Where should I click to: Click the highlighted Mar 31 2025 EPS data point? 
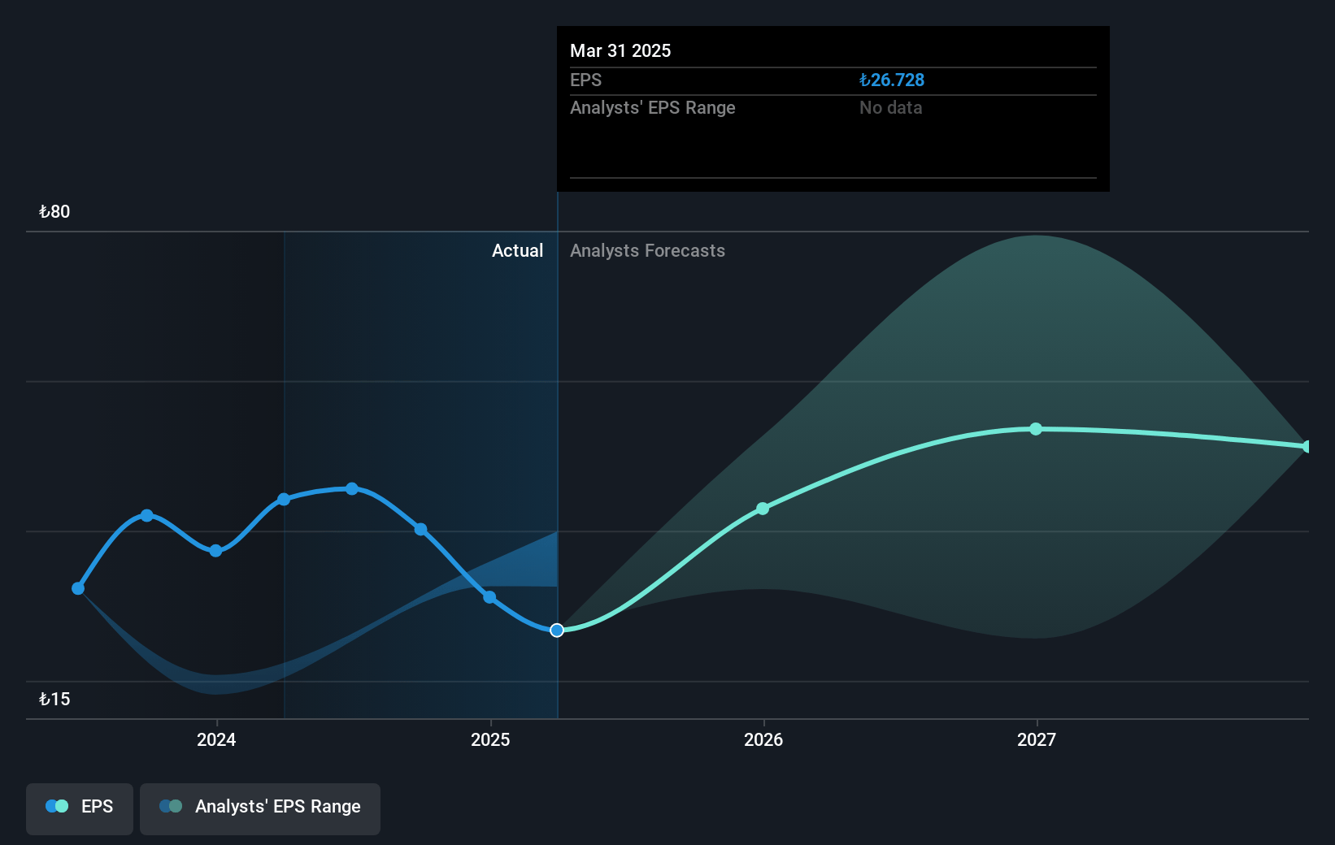point(557,630)
